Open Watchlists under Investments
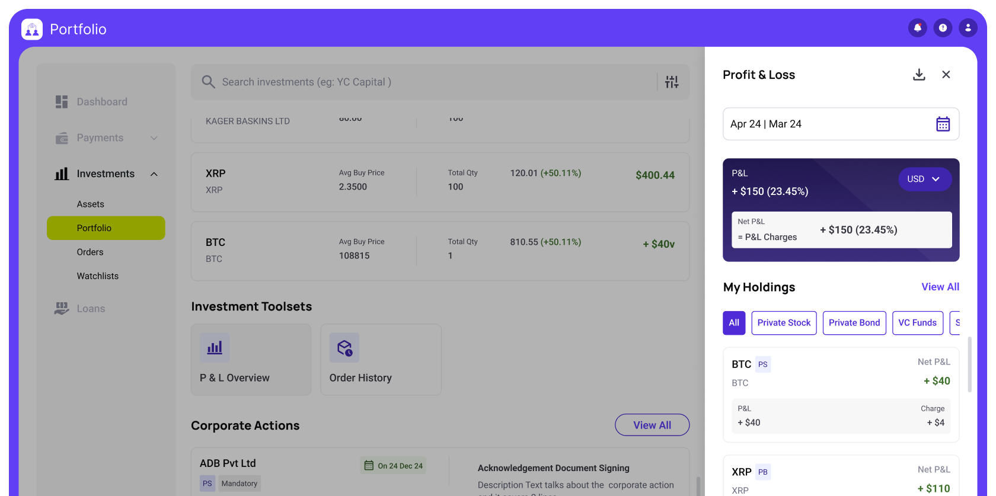The width and height of the screenshot is (996, 496). pyautogui.click(x=98, y=276)
